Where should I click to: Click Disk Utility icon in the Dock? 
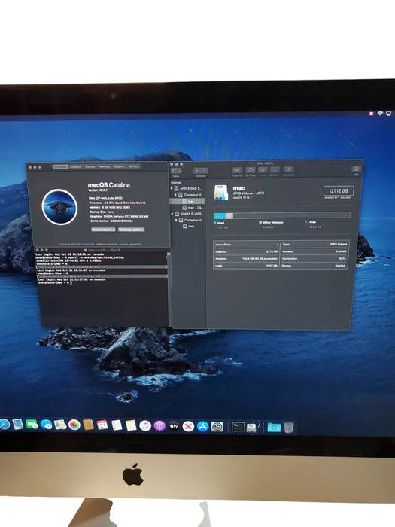253,427
